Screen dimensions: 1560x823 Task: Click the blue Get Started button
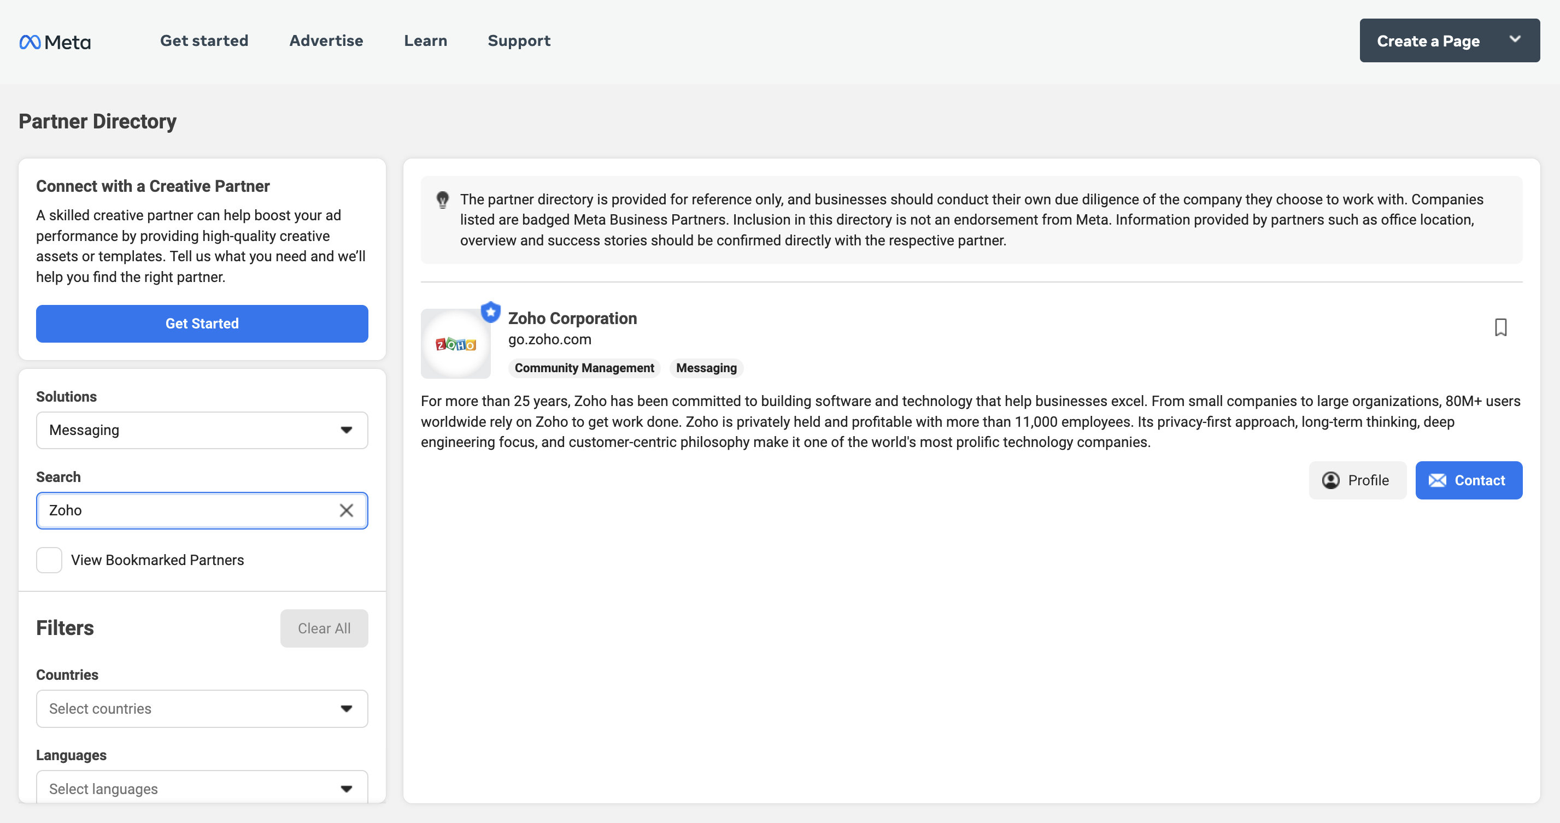tap(202, 324)
